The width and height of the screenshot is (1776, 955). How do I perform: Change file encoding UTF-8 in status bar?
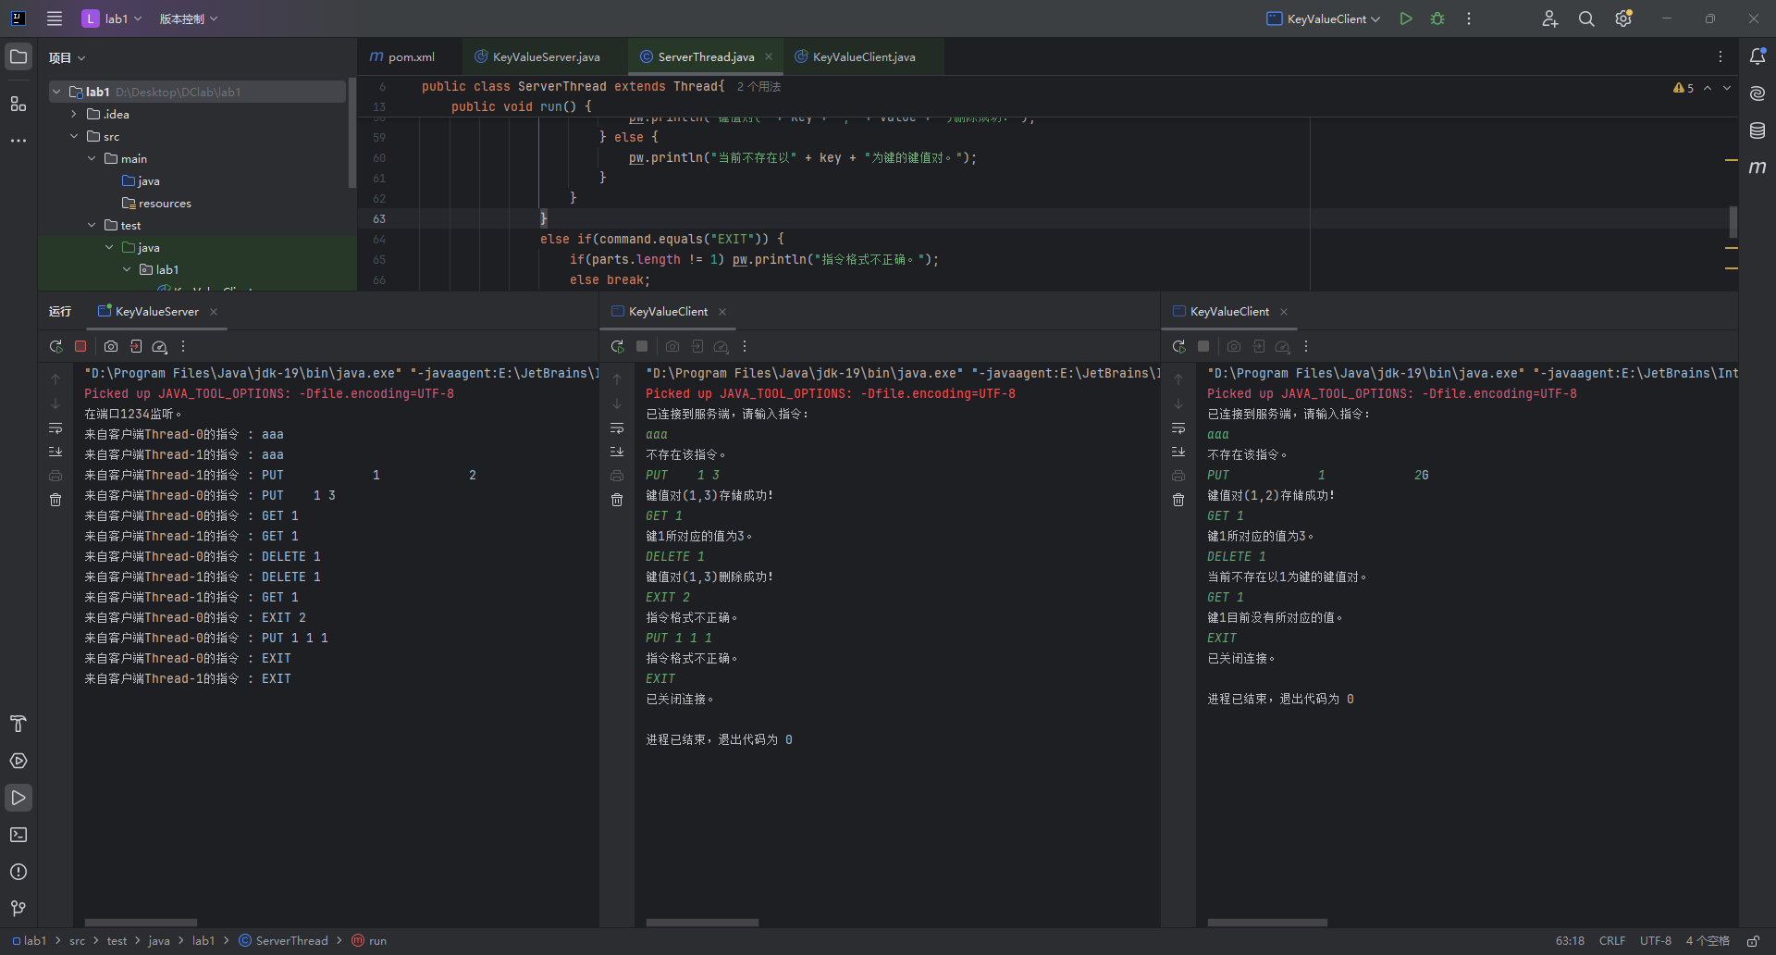tap(1656, 941)
